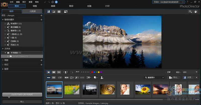The image size is (201, 105).
Task: Add a new album (相册)
Action: [41, 60]
